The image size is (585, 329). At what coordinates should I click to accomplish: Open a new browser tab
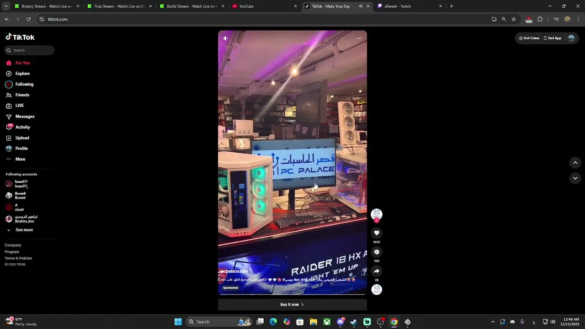pos(452,6)
